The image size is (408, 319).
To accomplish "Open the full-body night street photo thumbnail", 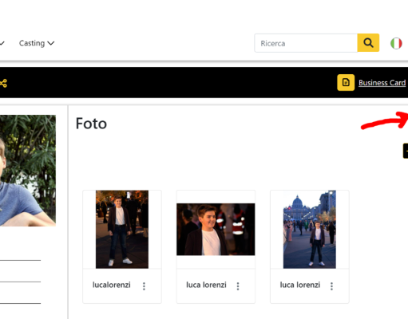I will pos(122,229).
